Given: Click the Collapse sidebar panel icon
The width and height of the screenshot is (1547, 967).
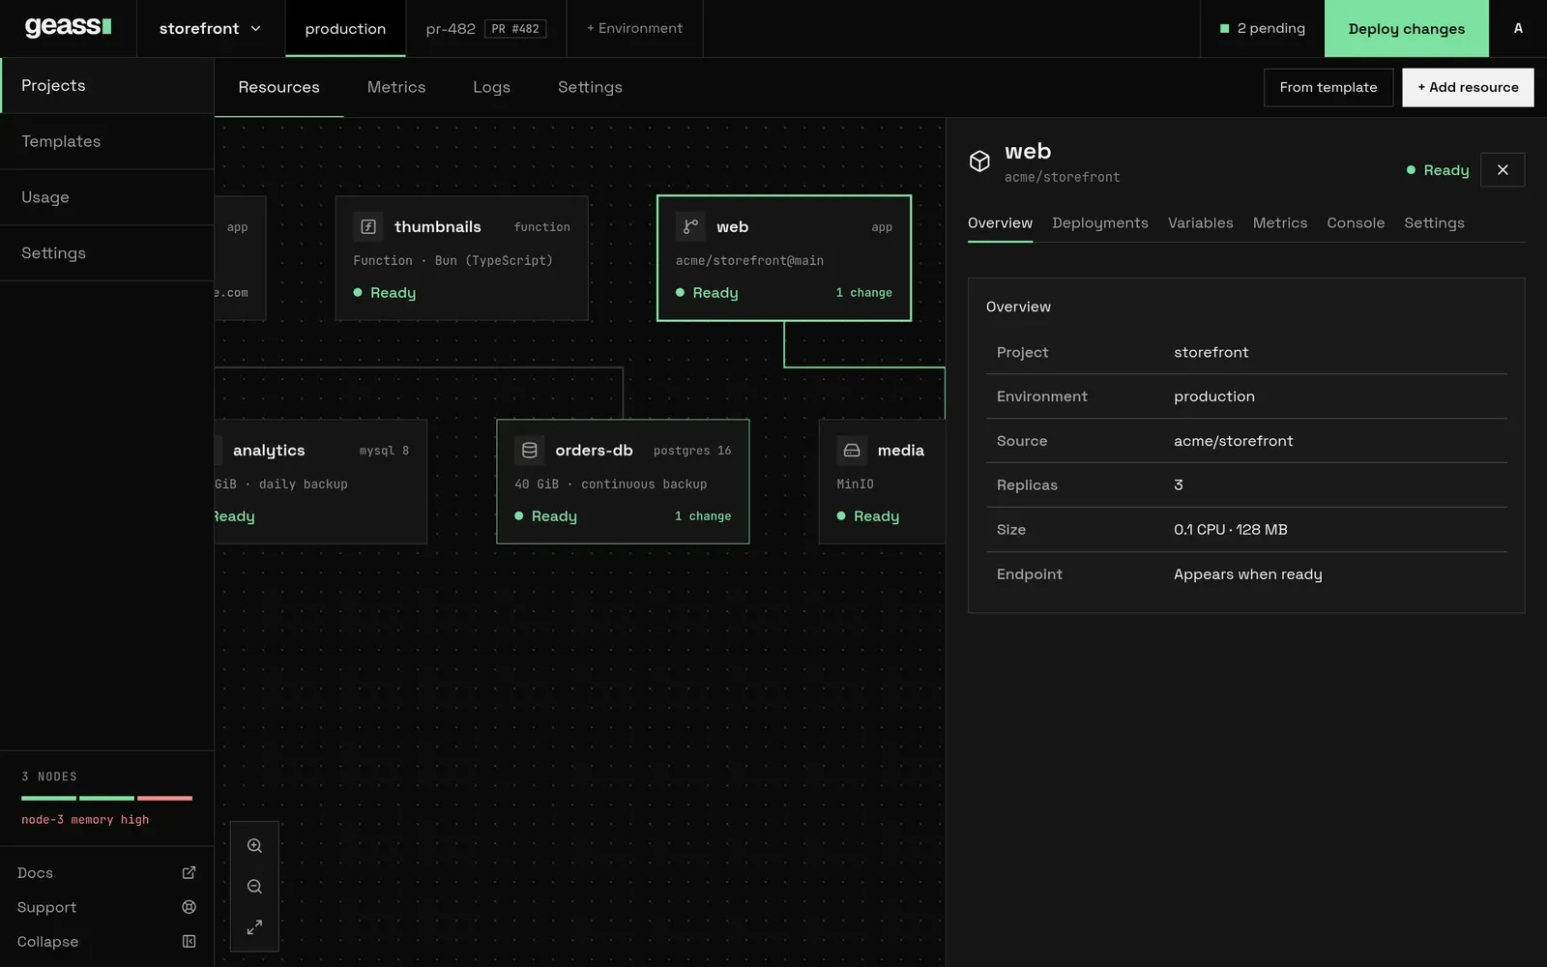Looking at the screenshot, I should tap(189, 942).
